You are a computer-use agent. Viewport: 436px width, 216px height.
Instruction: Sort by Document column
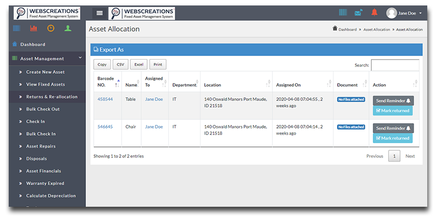(x=351, y=82)
